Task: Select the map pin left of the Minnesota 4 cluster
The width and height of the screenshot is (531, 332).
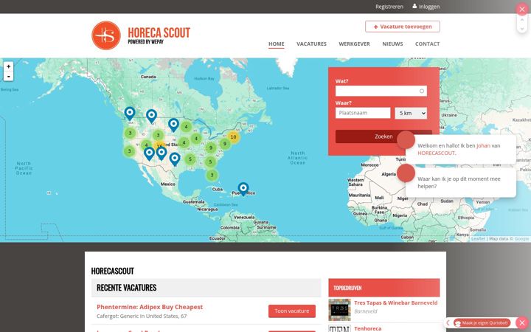Action: pyautogui.click(x=173, y=125)
